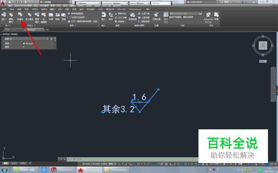Click the Save icon in quick access toolbar
Image resolution: width=278 pixels, height=173 pixels.
[18, 2]
